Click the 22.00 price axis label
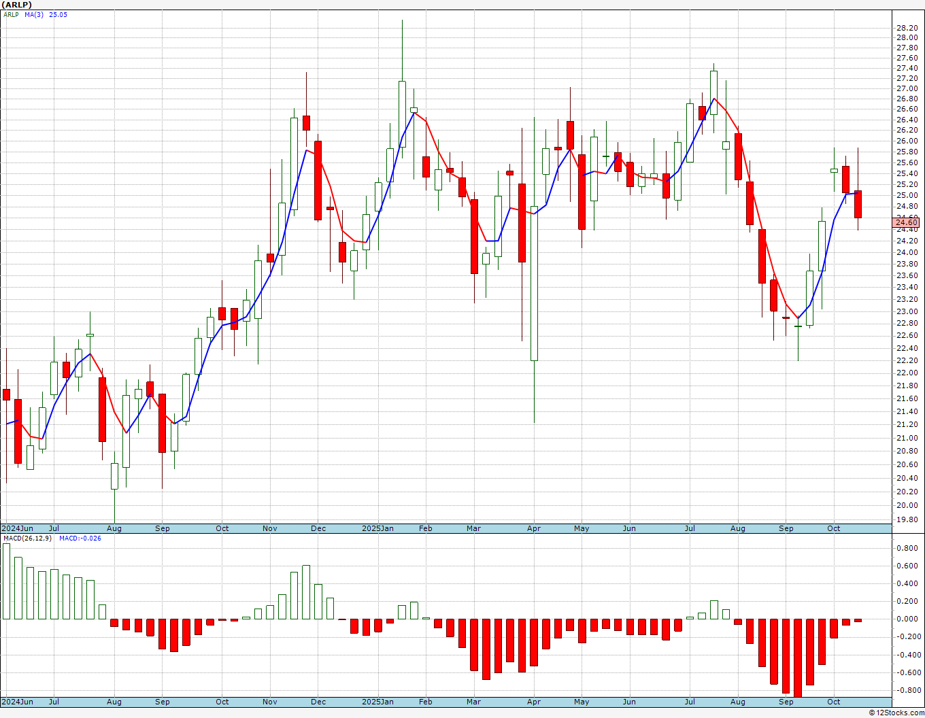Viewport: 925px width, 718px height. [x=907, y=373]
